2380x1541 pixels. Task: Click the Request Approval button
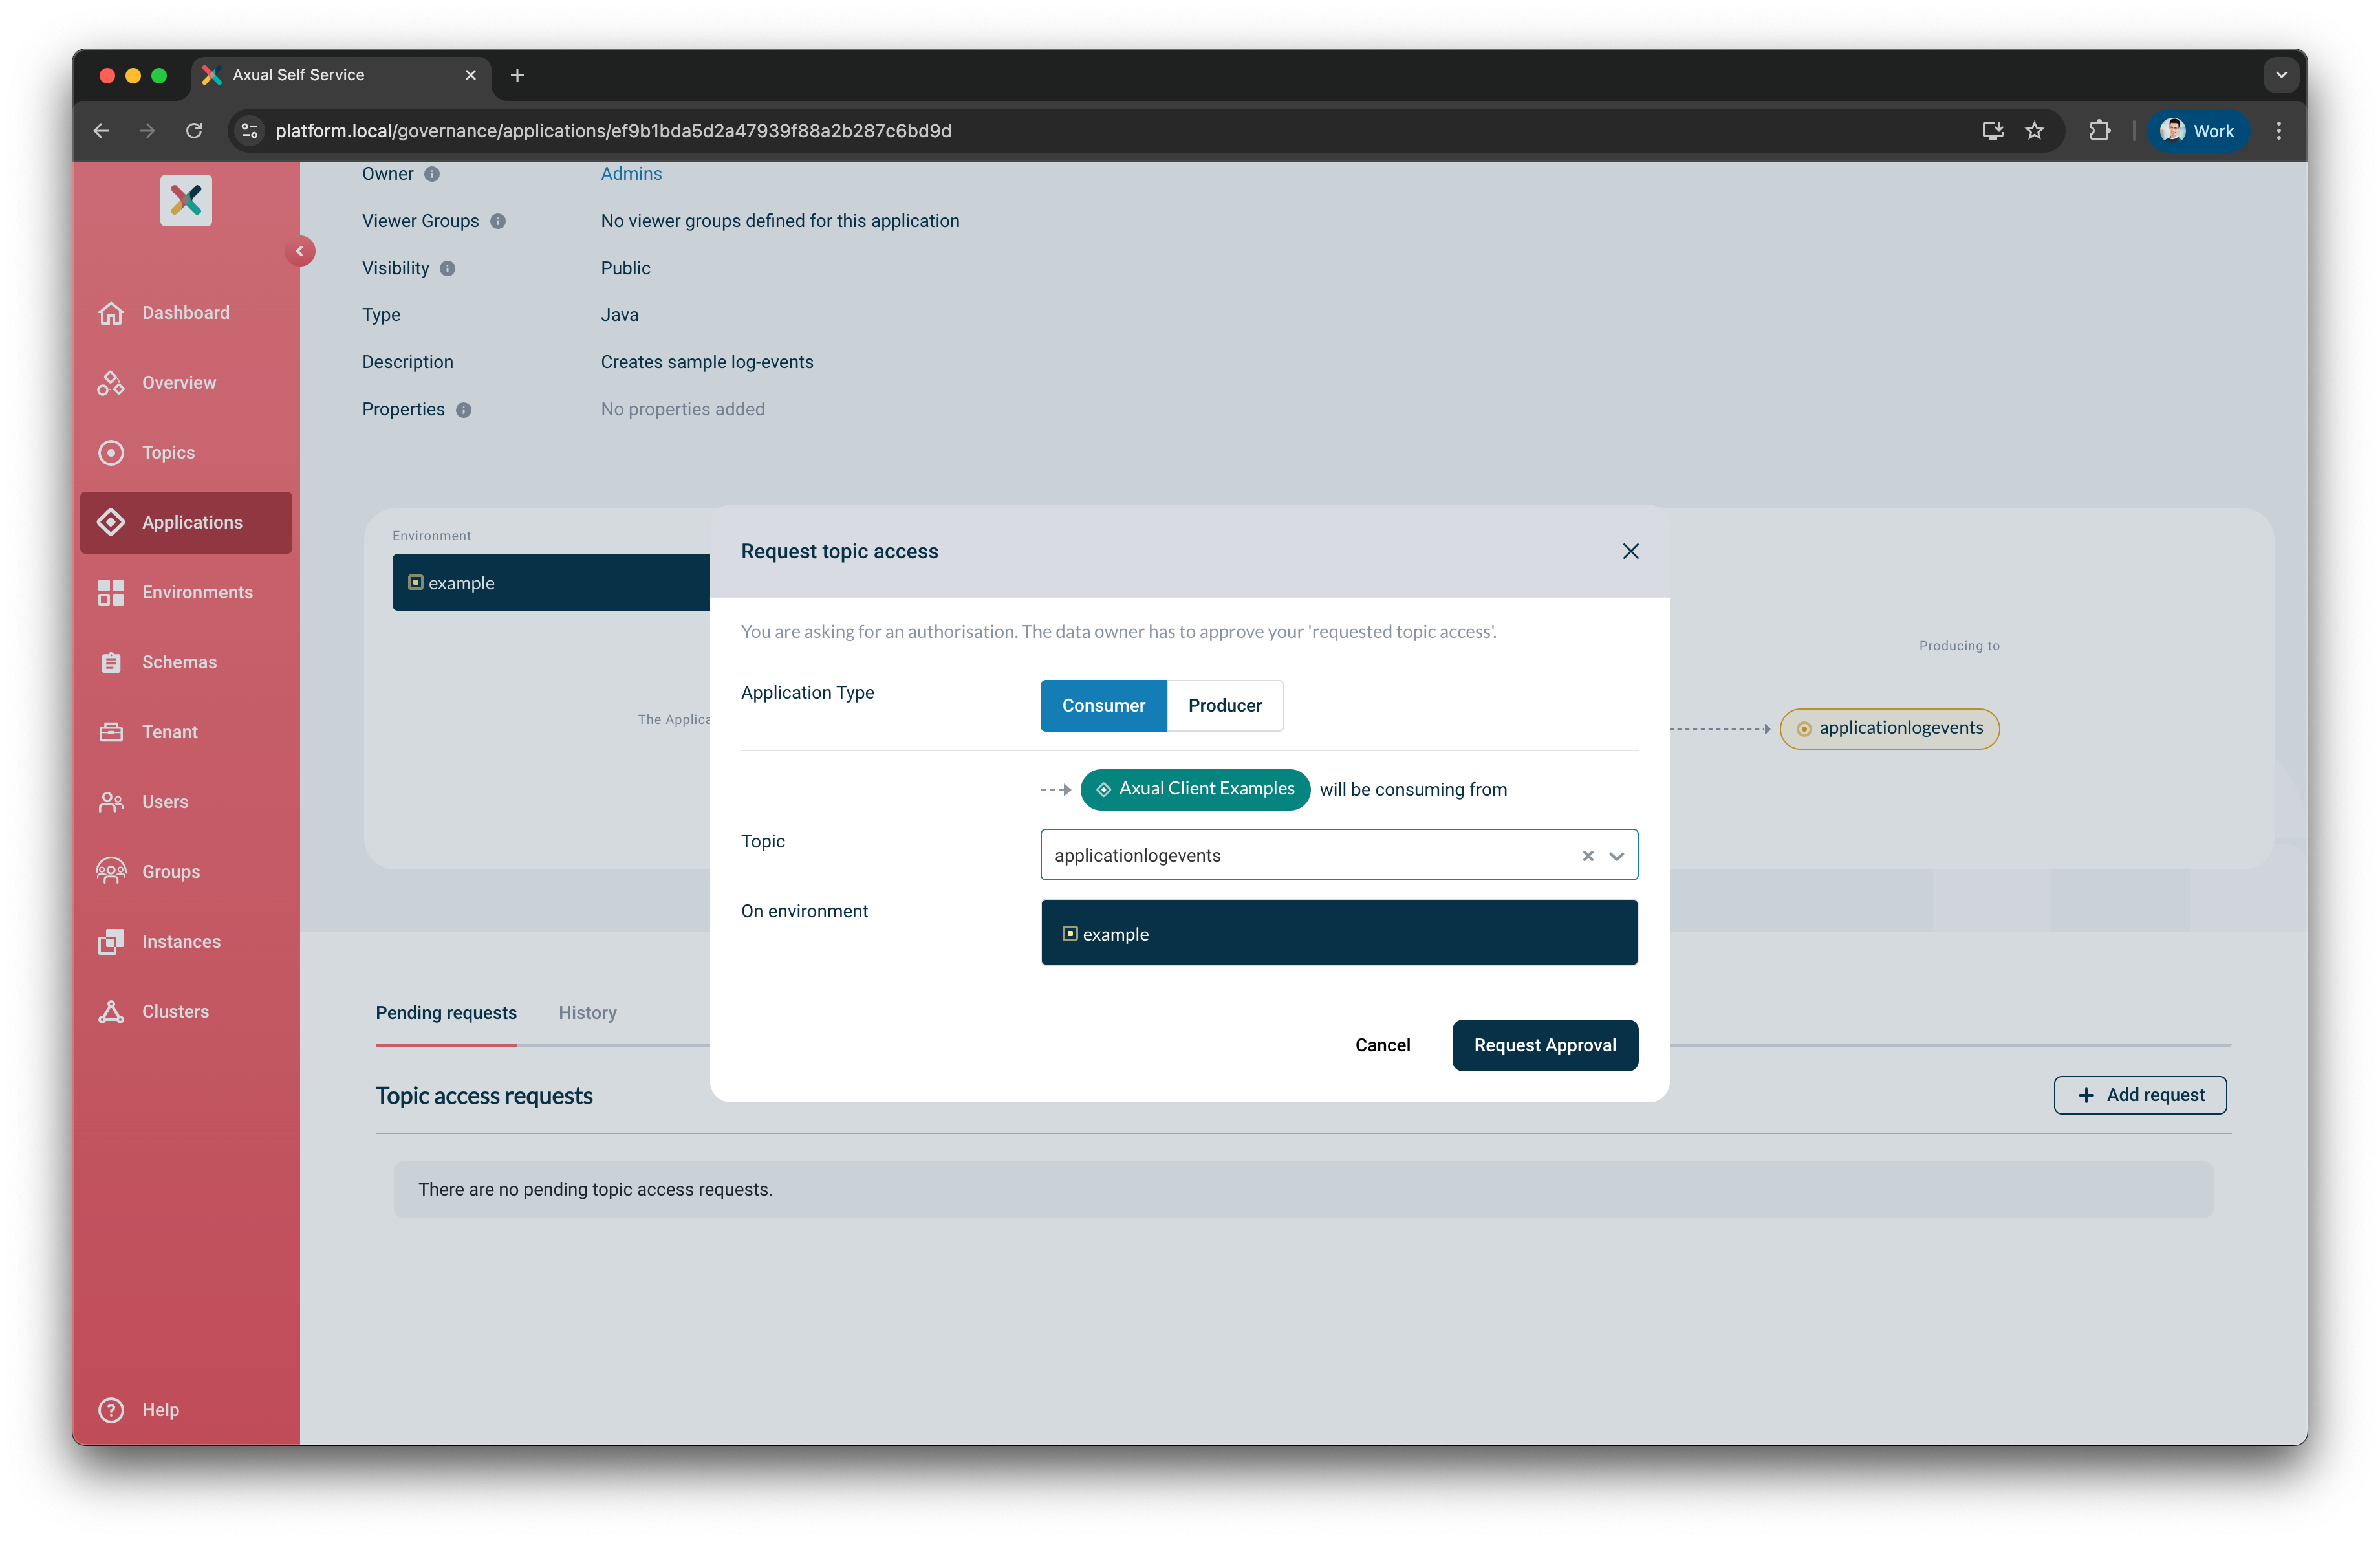pos(1545,1045)
